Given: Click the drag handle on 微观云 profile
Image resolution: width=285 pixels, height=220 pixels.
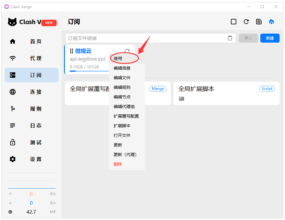Looking at the screenshot, I should tap(72, 51).
